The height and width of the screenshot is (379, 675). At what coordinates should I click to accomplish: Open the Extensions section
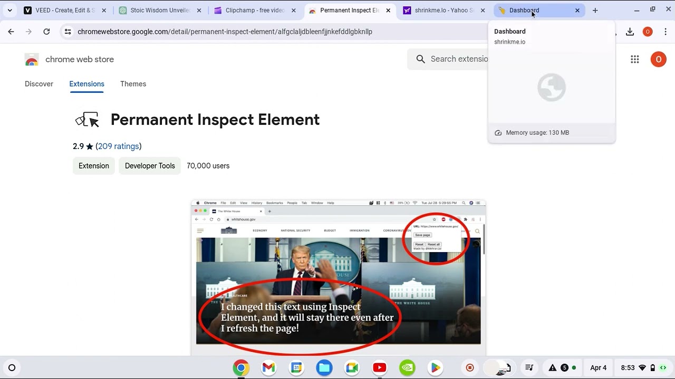tap(86, 84)
